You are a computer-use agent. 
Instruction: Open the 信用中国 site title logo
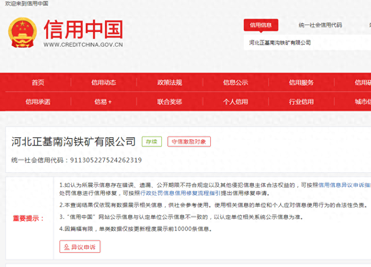point(83,30)
